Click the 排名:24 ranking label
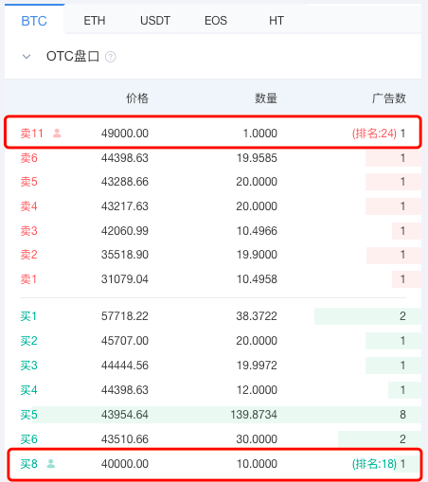 [374, 134]
